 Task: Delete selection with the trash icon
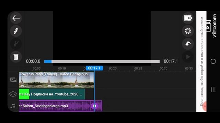click(x=16, y=57)
